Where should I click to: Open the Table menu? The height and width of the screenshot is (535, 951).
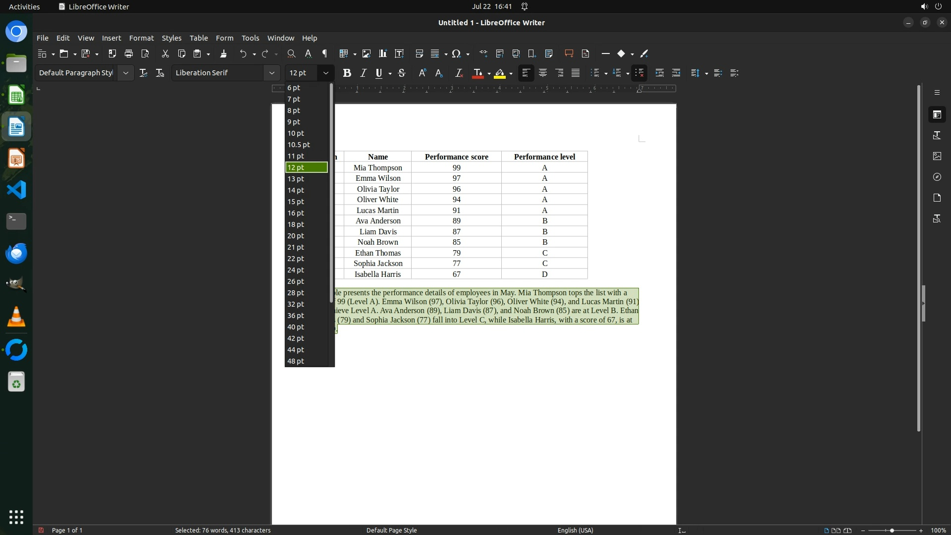pyautogui.click(x=198, y=38)
